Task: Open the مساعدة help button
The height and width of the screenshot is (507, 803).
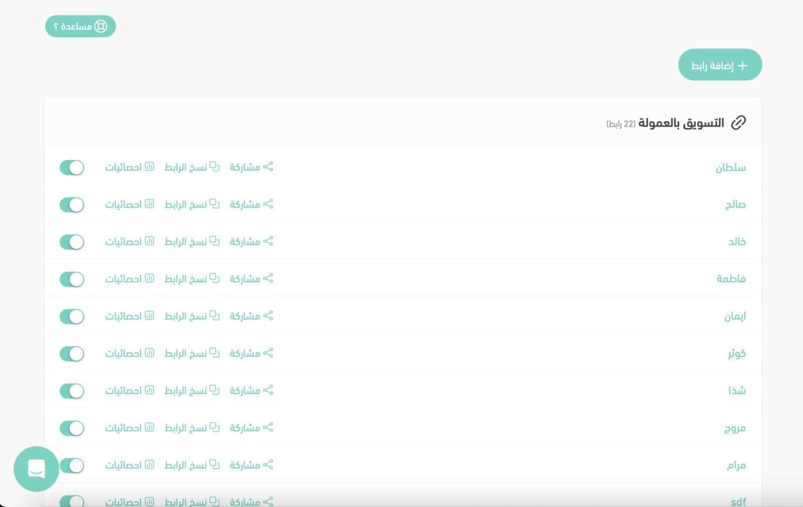Action: (80, 26)
